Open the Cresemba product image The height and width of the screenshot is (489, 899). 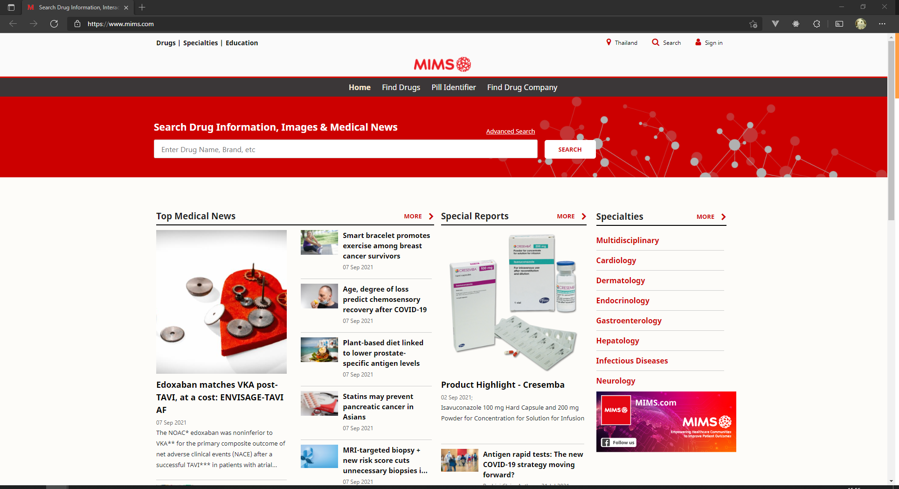pyautogui.click(x=513, y=302)
